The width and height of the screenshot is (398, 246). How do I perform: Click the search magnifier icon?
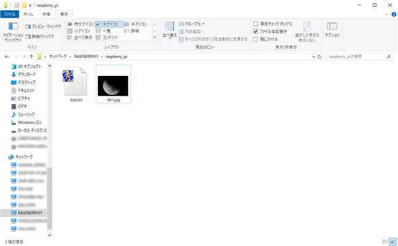click(389, 56)
